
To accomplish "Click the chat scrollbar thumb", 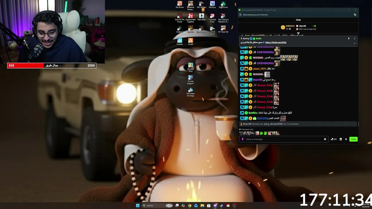I will tap(358, 124).
